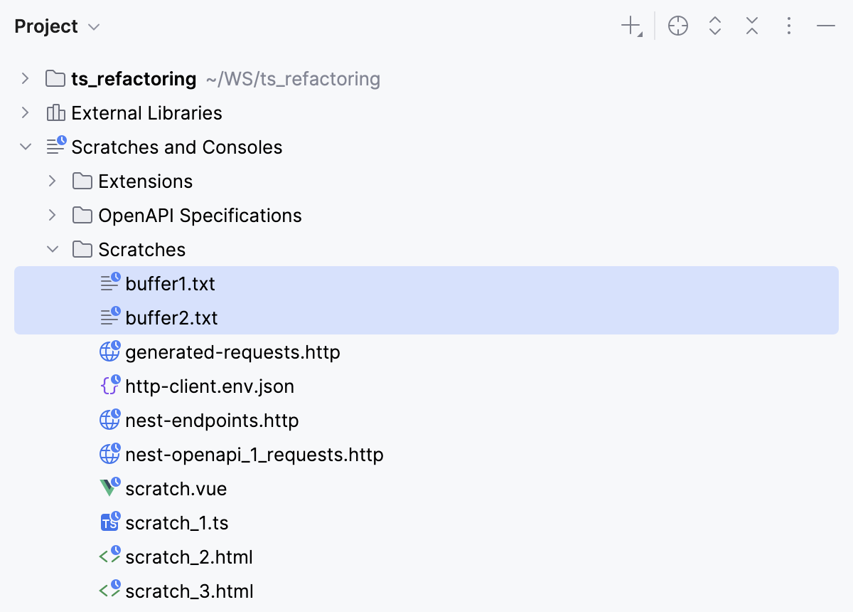This screenshot has width=853, height=612.
Task: Select generated-requests.http file
Action: pyautogui.click(x=232, y=352)
